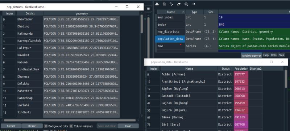
Task: Click the Dhading district cell
Action: 30,26
